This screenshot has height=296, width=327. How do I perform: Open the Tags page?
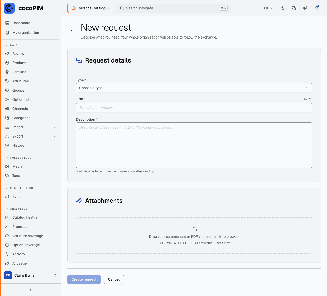click(x=31, y=176)
